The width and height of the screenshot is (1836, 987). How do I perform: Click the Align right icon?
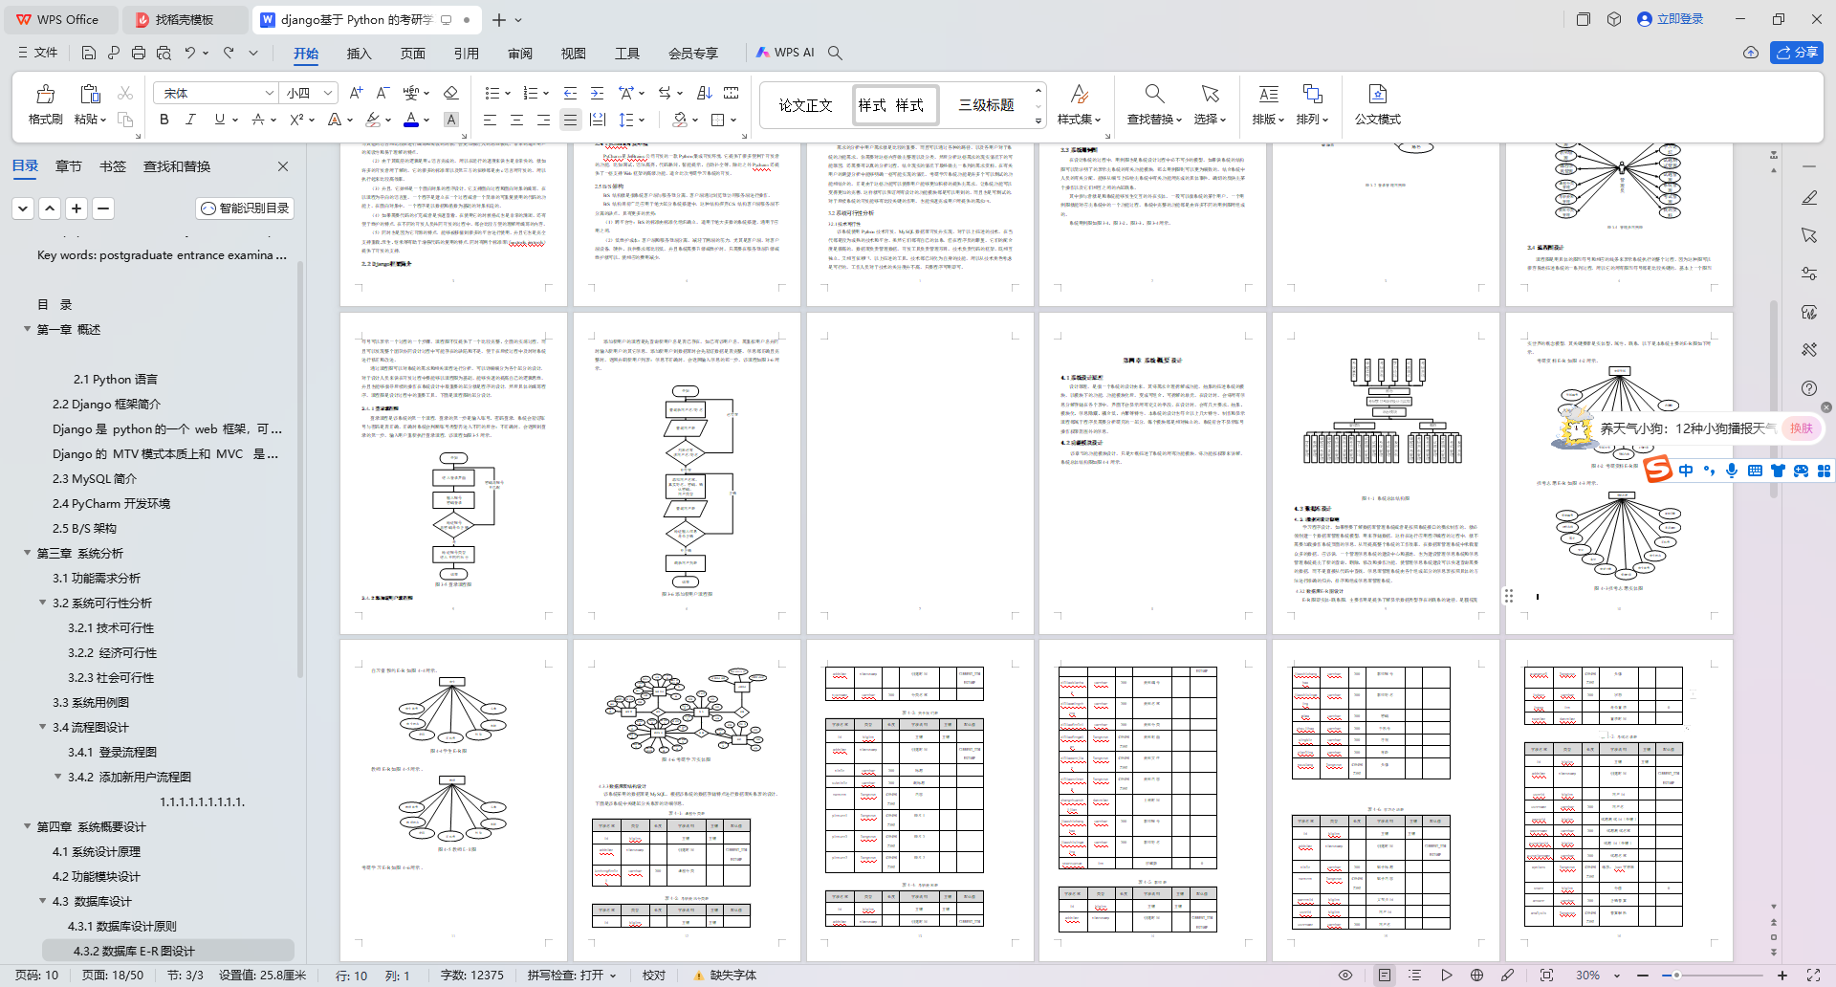pyautogui.click(x=543, y=120)
